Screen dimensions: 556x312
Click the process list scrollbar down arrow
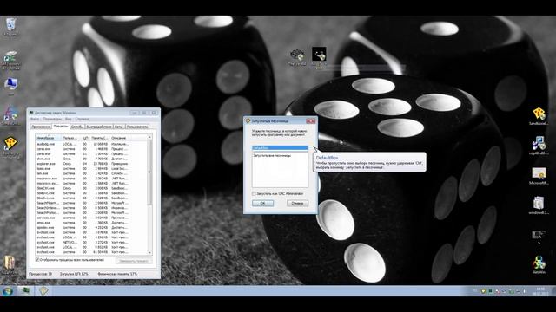[149, 252]
